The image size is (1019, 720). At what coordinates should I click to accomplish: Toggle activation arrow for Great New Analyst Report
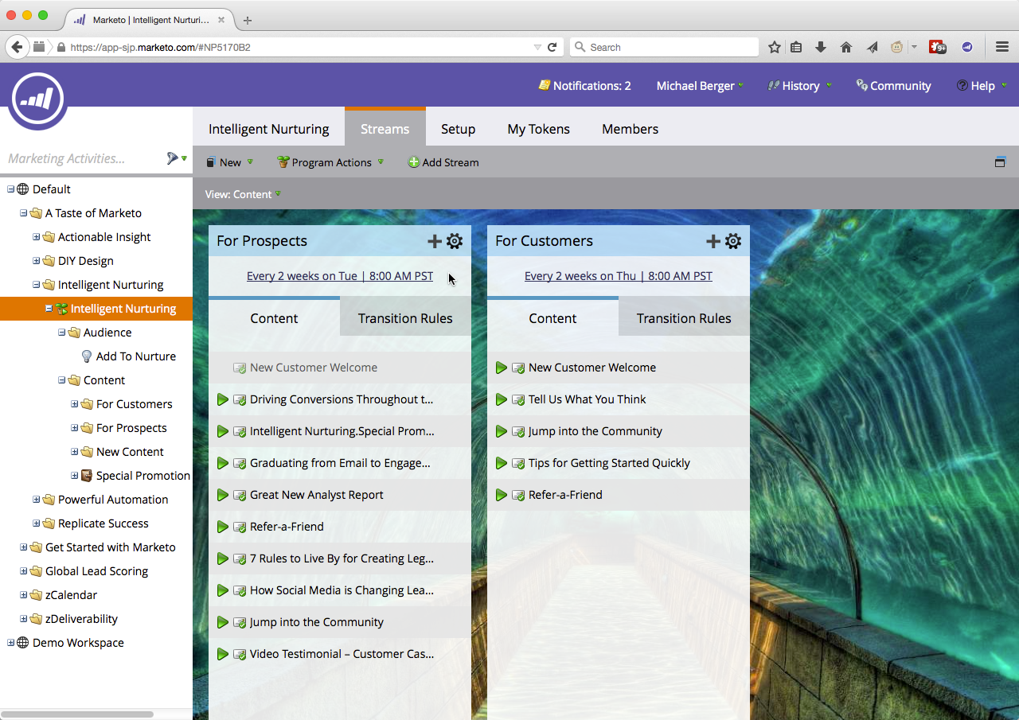click(x=223, y=495)
